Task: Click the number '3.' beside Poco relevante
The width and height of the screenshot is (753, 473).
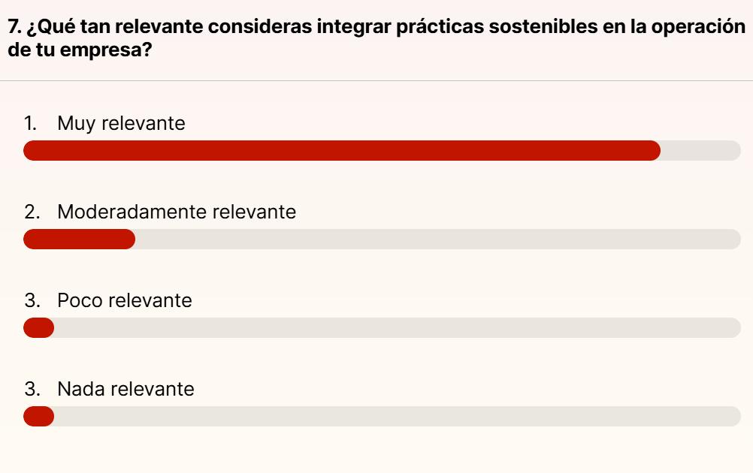Action: point(32,300)
